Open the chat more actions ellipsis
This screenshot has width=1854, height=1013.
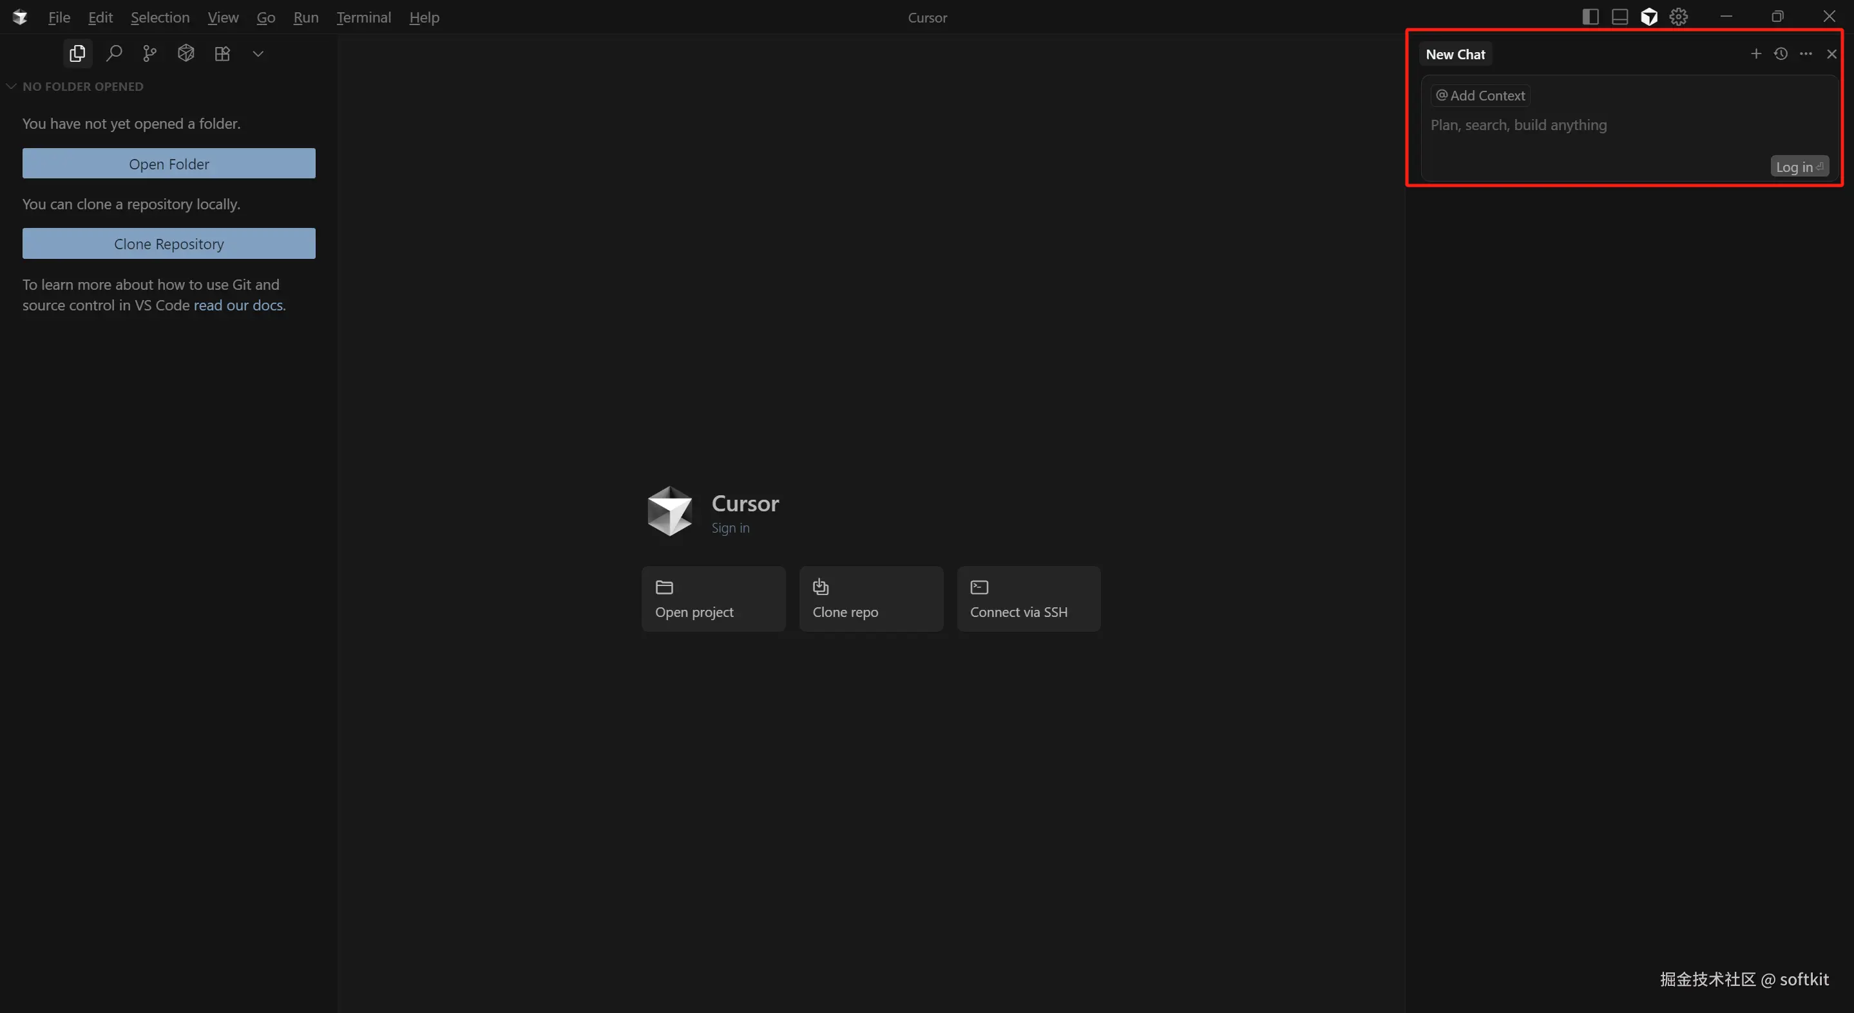1806,54
